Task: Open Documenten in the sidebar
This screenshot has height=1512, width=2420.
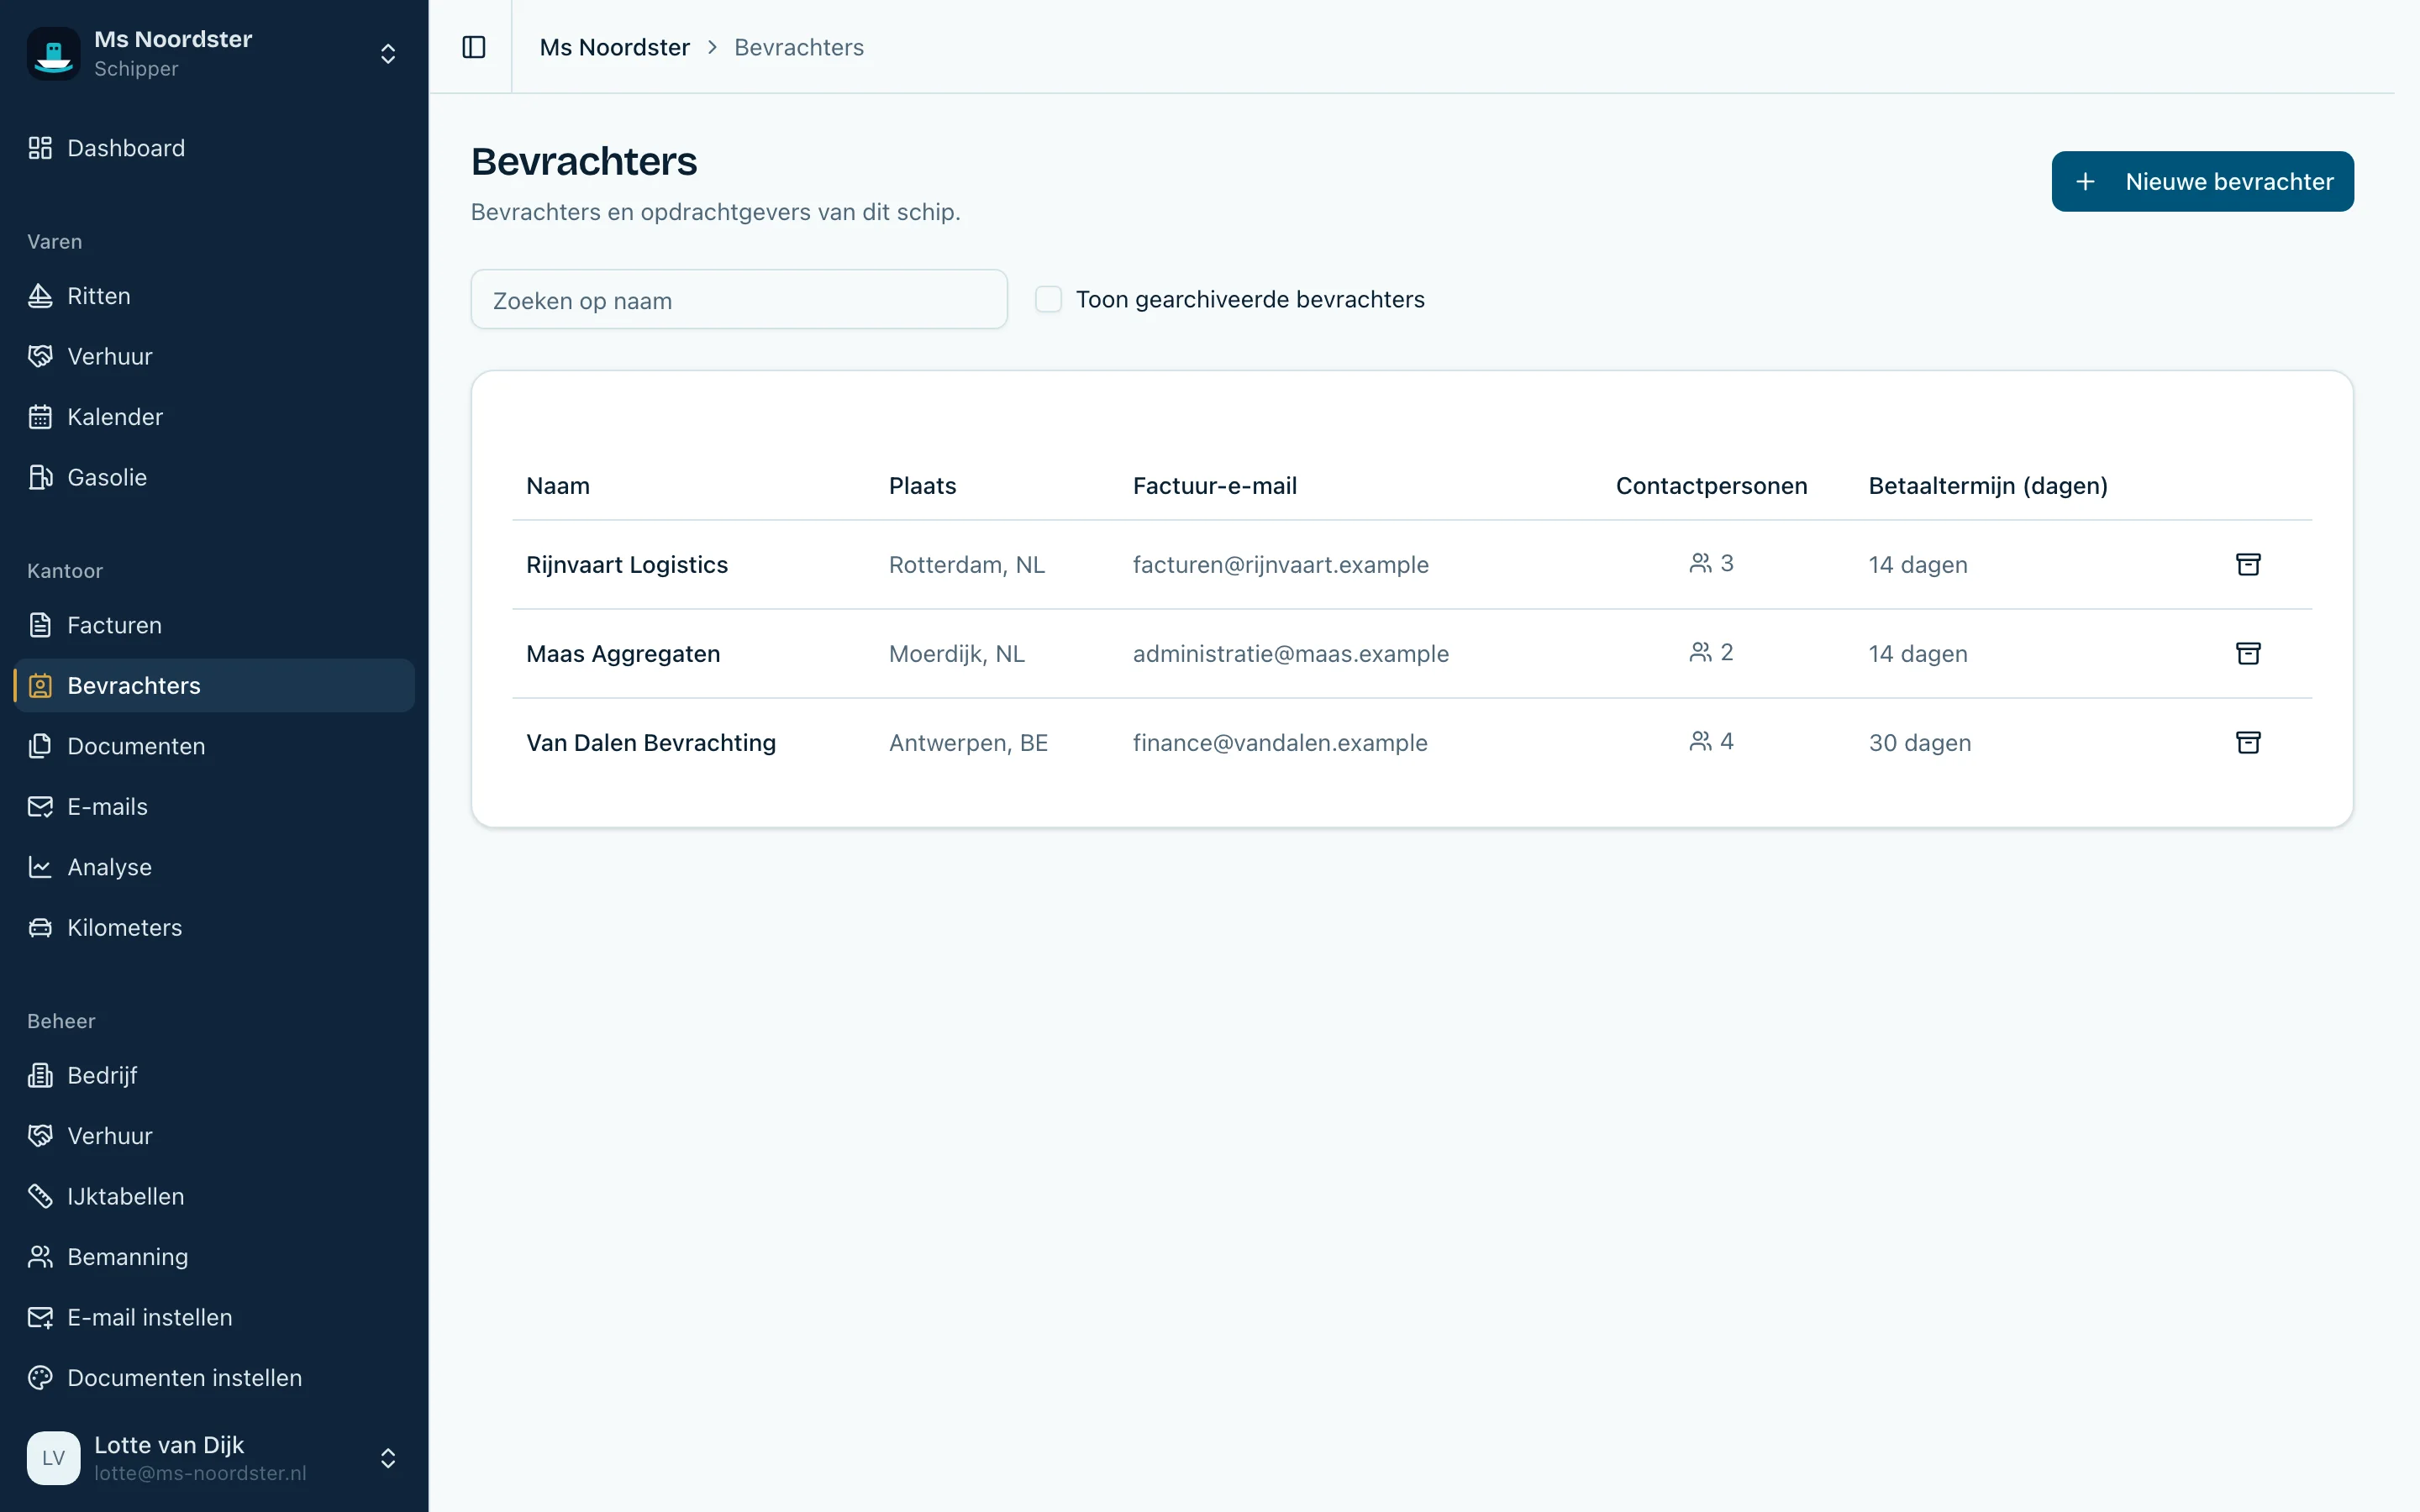Action: 214,746
